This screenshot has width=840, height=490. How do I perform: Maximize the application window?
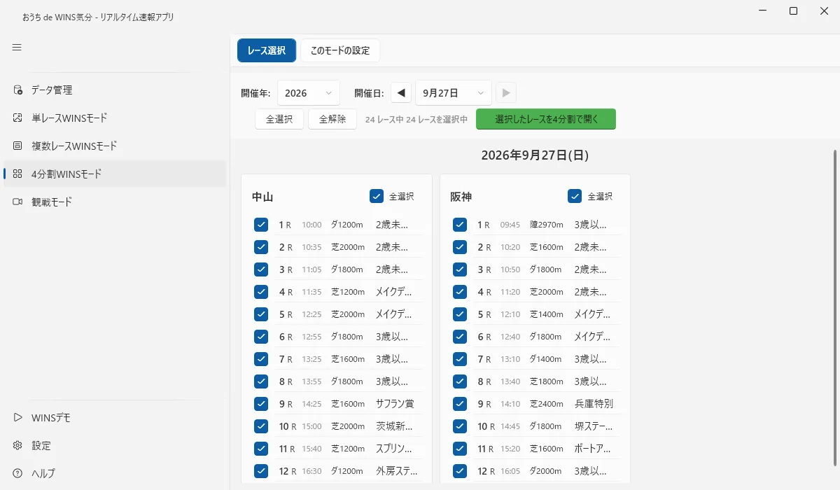point(793,10)
